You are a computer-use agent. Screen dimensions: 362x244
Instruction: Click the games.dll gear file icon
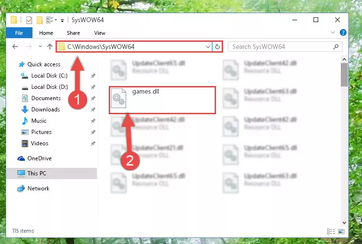point(119,98)
